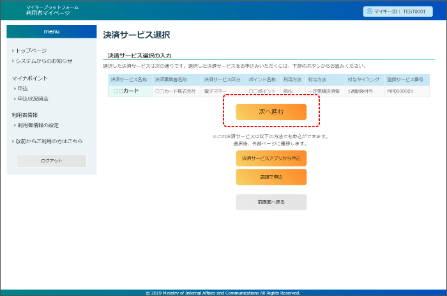
Task: Click the menu header bar
Action: click(x=52, y=31)
